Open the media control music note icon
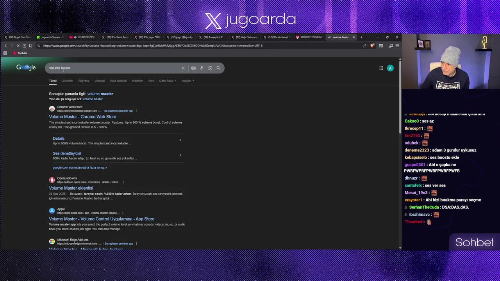 tap(391, 46)
